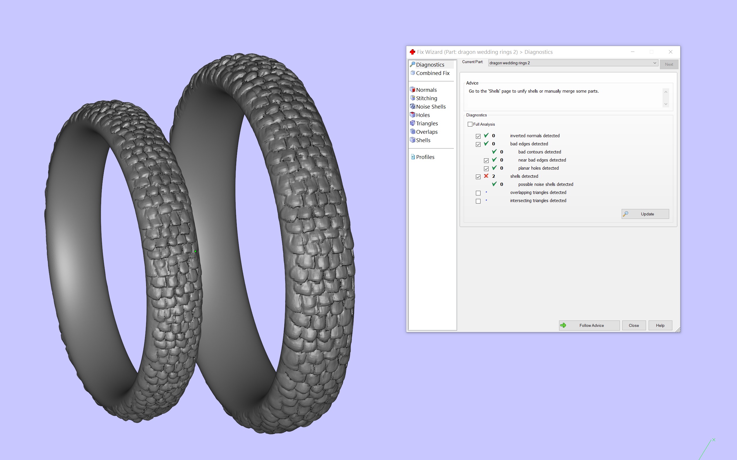The width and height of the screenshot is (737, 460).
Task: Select the Stitching page icon
Action: coord(413,98)
